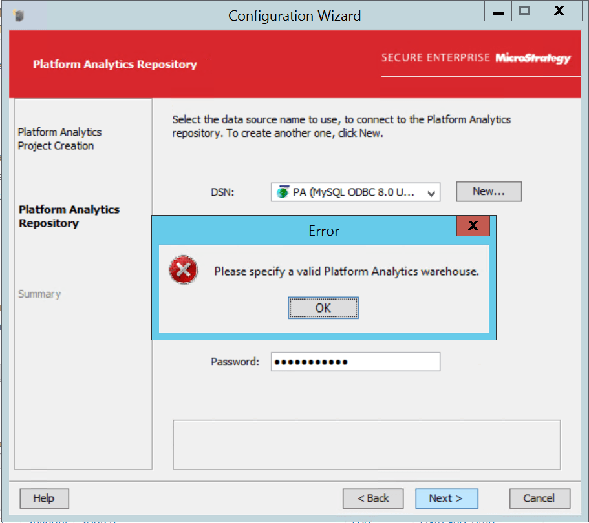Viewport: 589px width, 523px height.
Task: Click the Cancel button
Action: click(539, 498)
